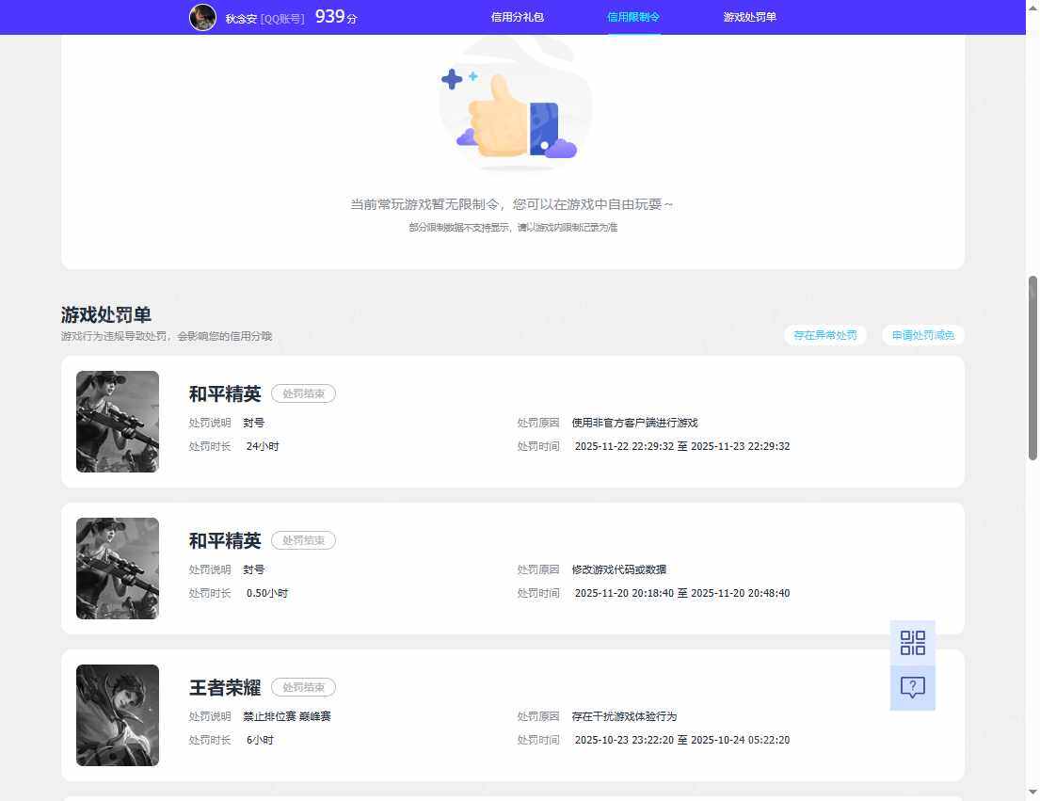Click the 存在异常处罚 button
The height and width of the screenshot is (801, 1040).
point(825,335)
